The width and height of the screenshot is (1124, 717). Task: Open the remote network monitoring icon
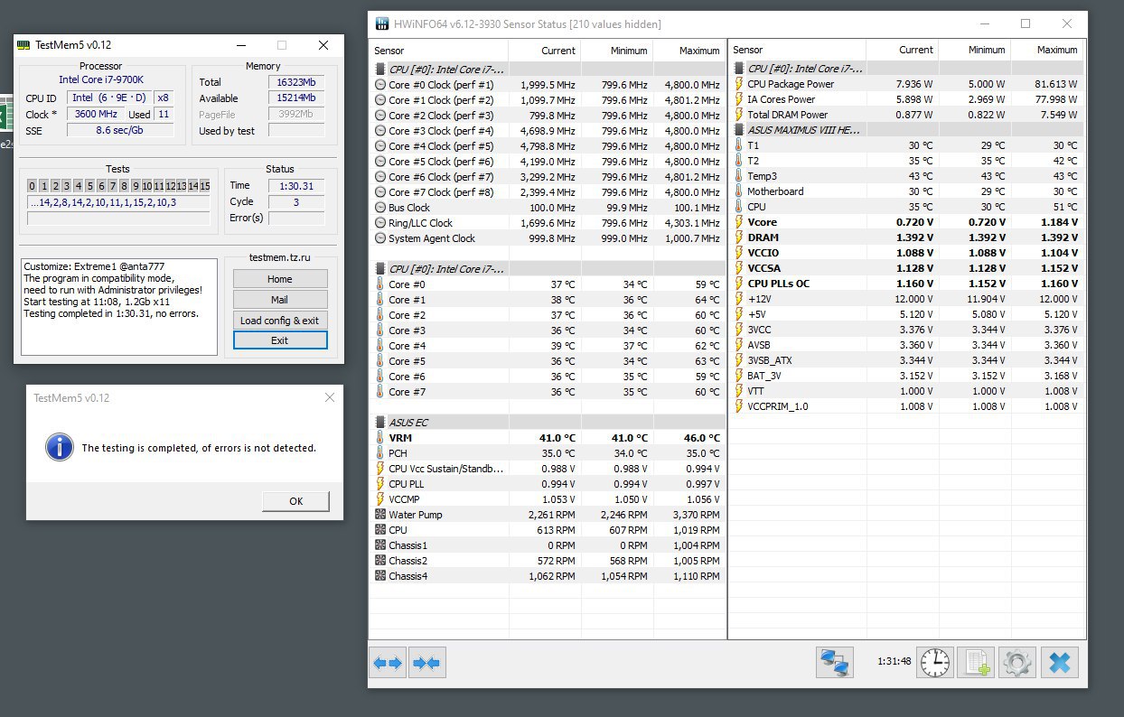tap(835, 663)
